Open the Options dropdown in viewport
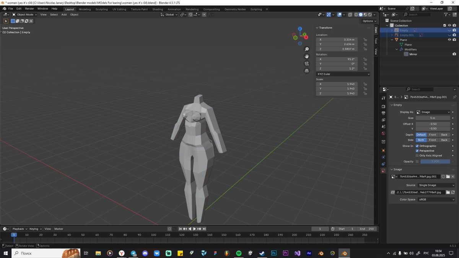459x258 pixels. [x=369, y=21]
